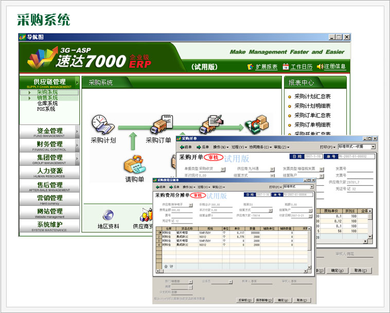The height and width of the screenshot is (313, 390).
Task: Click 确定(A) button in 采购开单 window
Action: pyautogui.click(x=337, y=270)
